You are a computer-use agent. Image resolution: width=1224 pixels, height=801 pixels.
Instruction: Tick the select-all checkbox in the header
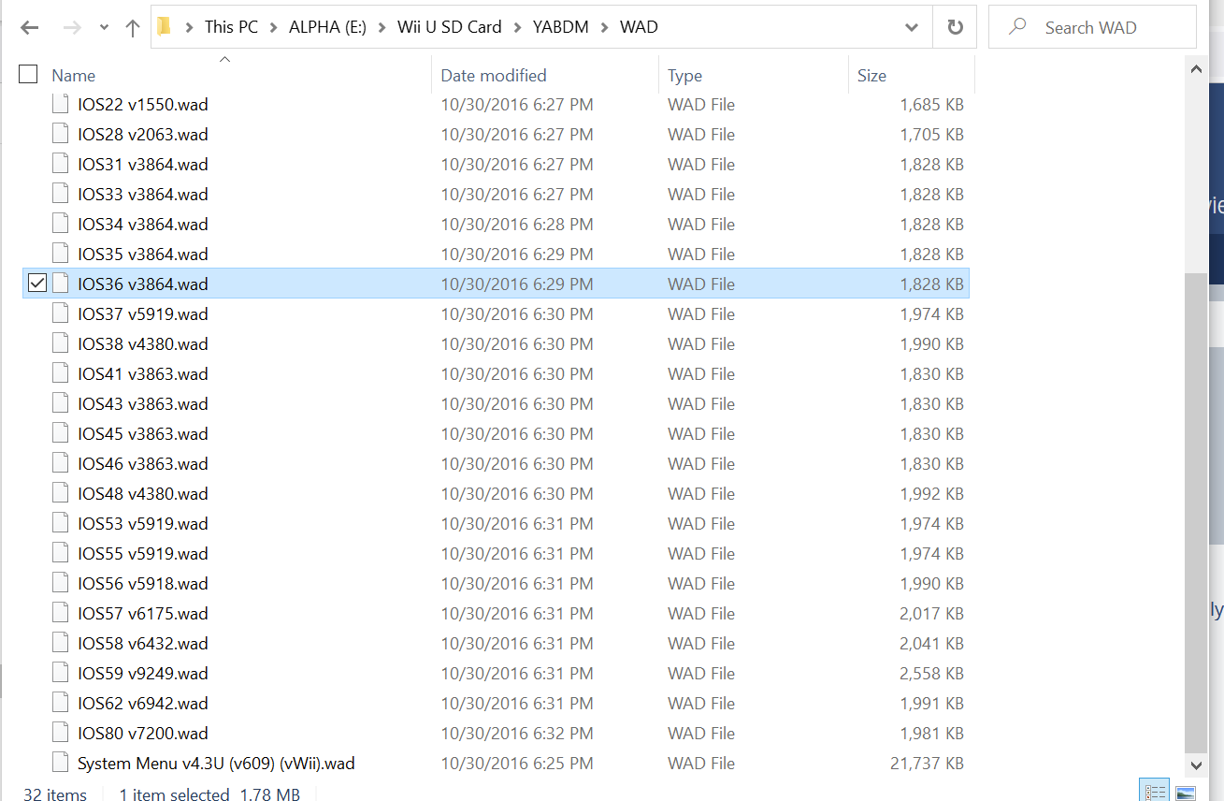pos(28,74)
